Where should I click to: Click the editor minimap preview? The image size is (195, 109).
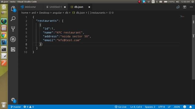point(183,16)
